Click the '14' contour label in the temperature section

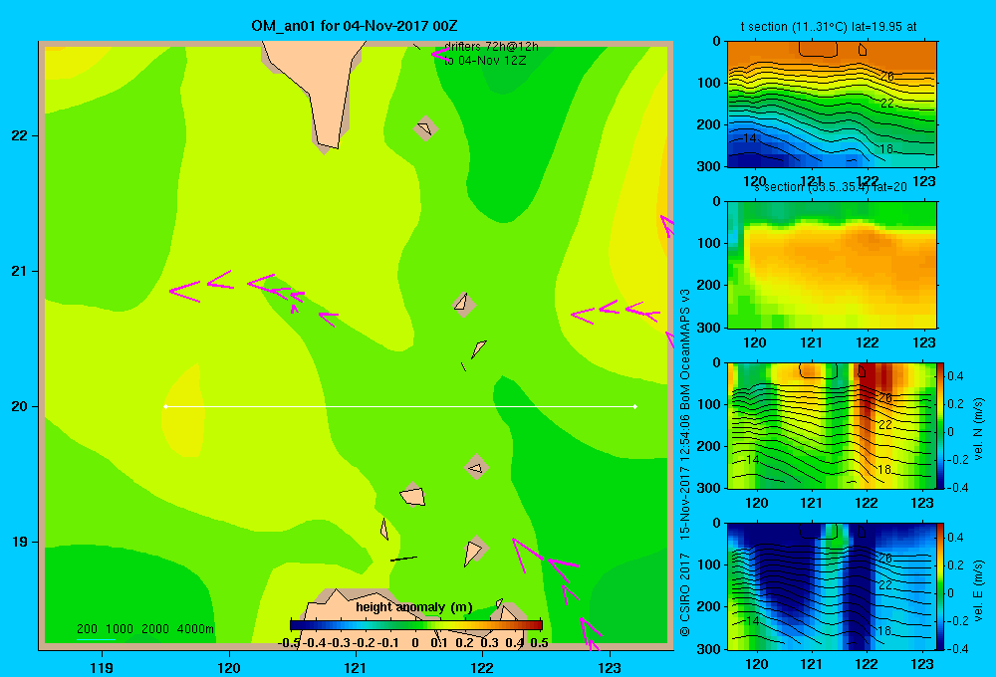coord(750,137)
